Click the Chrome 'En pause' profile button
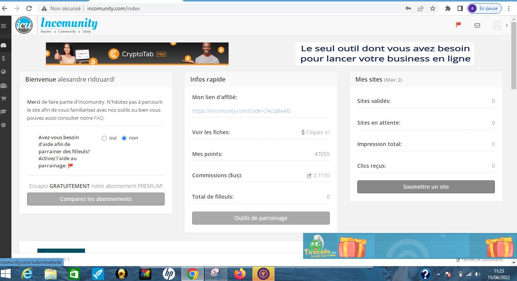Image resolution: width=517 pixels, height=281 pixels. click(x=484, y=8)
